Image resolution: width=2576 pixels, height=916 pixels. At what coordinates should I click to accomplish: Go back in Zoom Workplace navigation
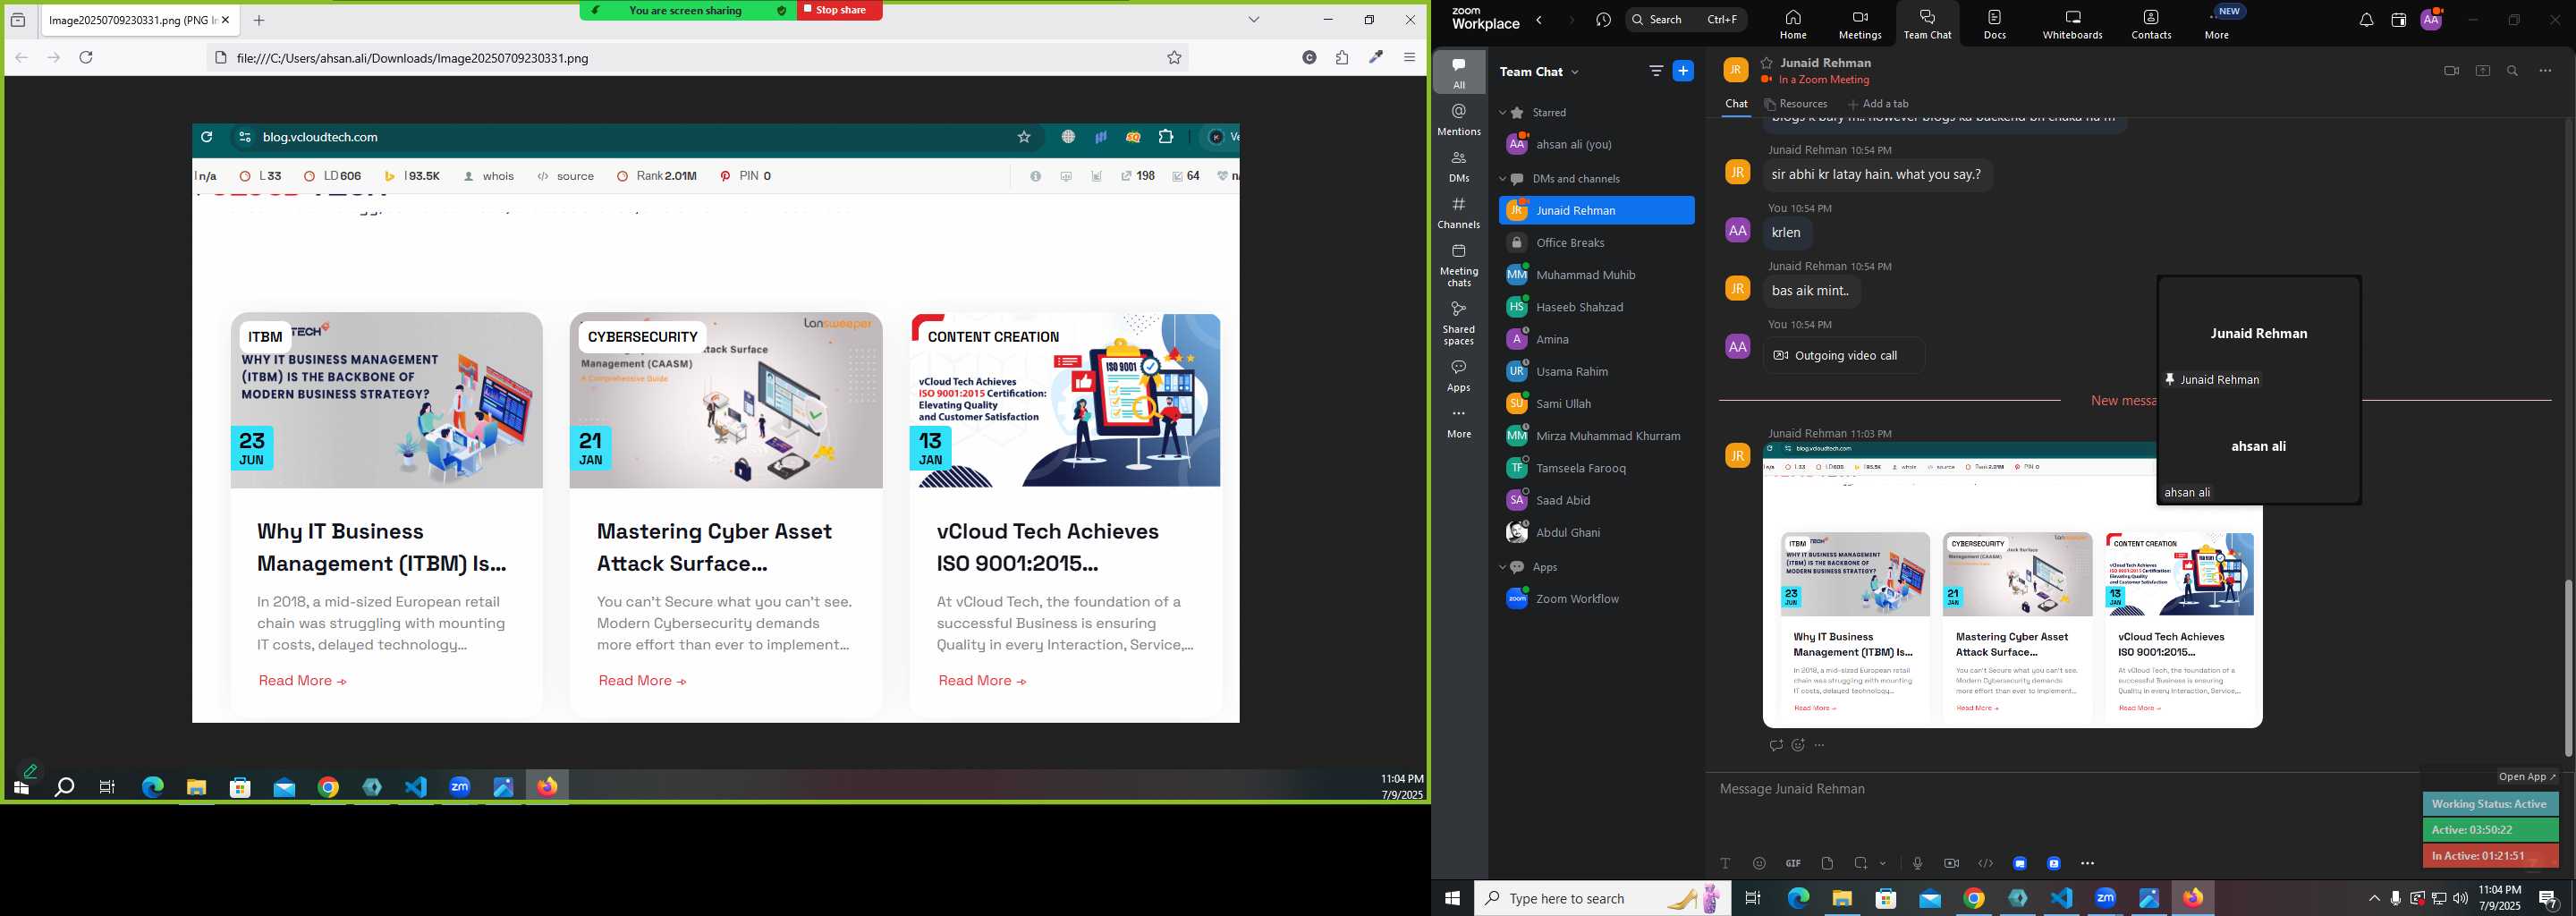tap(1539, 20)
